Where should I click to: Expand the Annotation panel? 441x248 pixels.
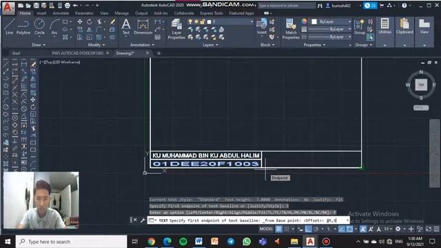tap(142, 45)
